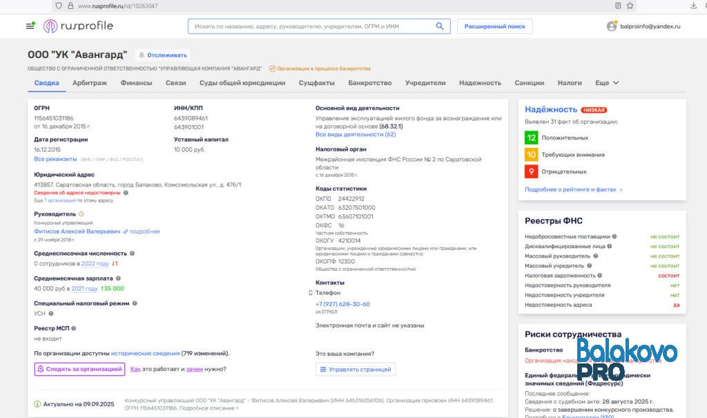Click help icon beside Недобросовестные поставщики
The width and height of the screenshot is (707, 418).
coord(614,236)
